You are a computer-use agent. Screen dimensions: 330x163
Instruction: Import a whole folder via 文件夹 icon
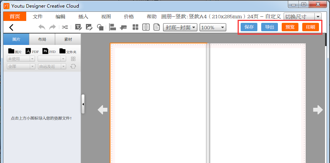point(68,51)
